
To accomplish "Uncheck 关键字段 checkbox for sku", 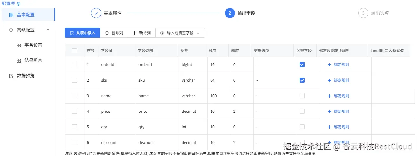I will pyautogui.click(x=302, y=80).
